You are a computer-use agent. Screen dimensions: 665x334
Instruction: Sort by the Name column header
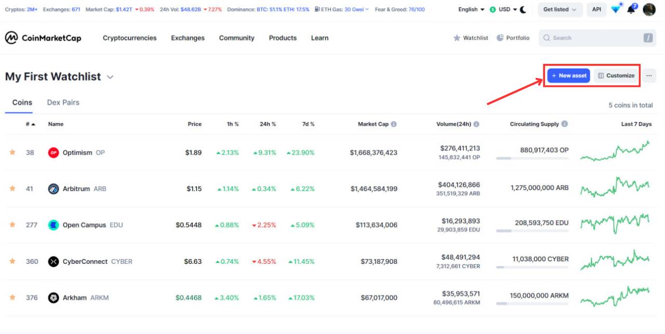coord(56,124)
